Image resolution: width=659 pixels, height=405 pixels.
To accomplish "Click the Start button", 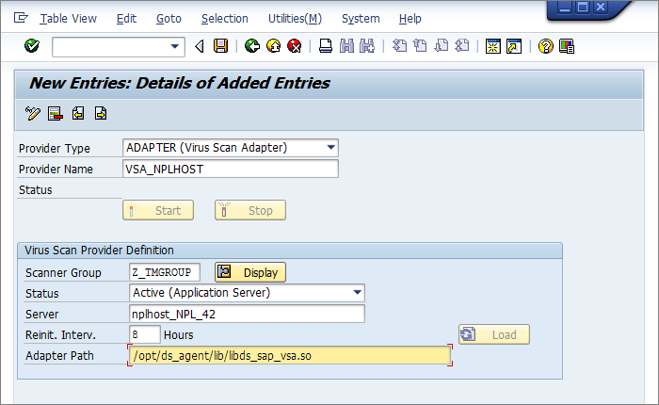I will [x=158, y=210].
